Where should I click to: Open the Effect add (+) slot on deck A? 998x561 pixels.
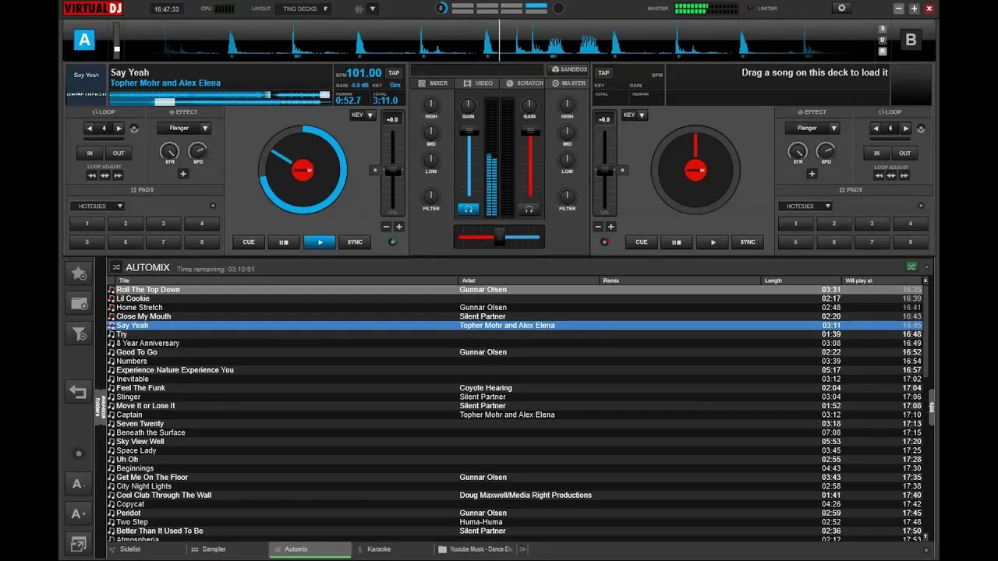coord(183,174)
